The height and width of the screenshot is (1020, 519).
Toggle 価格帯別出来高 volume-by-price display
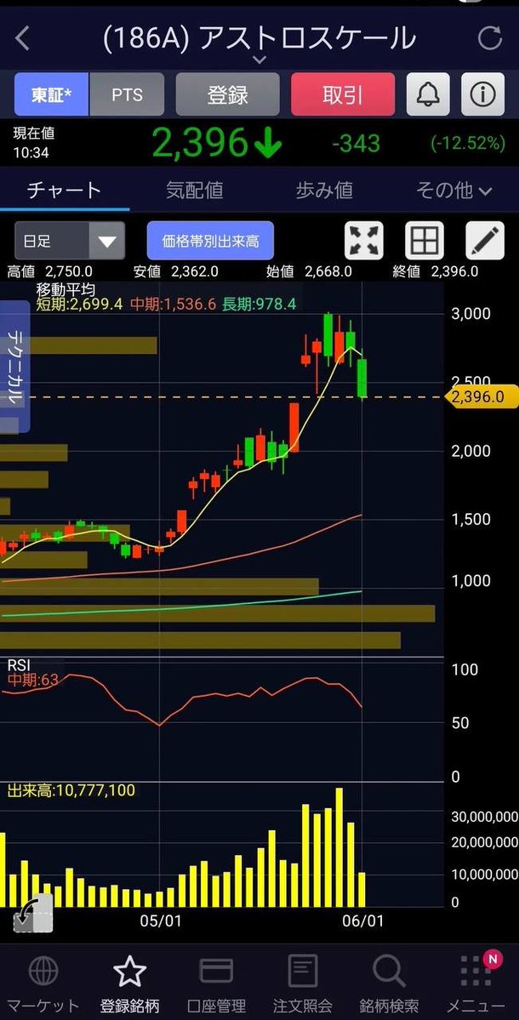[210, 241]
